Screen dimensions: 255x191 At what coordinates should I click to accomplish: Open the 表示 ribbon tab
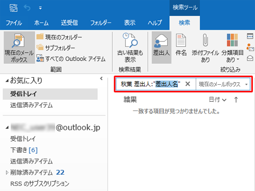130,22
